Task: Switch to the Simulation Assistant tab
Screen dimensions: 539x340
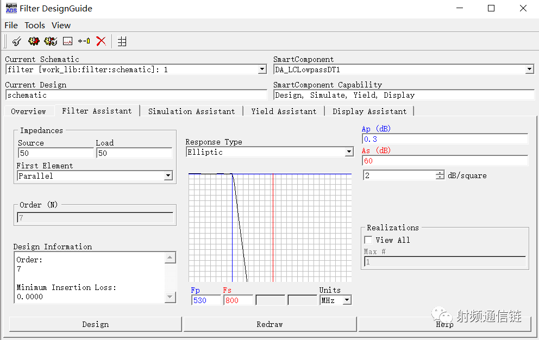Action: pyautogui.click(x=191, y=111)
